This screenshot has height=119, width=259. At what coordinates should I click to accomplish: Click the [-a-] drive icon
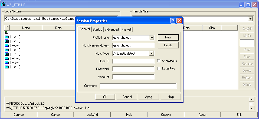(7, 37)
